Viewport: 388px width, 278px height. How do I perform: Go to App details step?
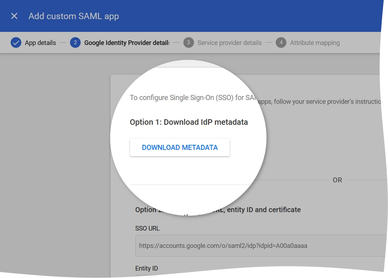[41, 43]
